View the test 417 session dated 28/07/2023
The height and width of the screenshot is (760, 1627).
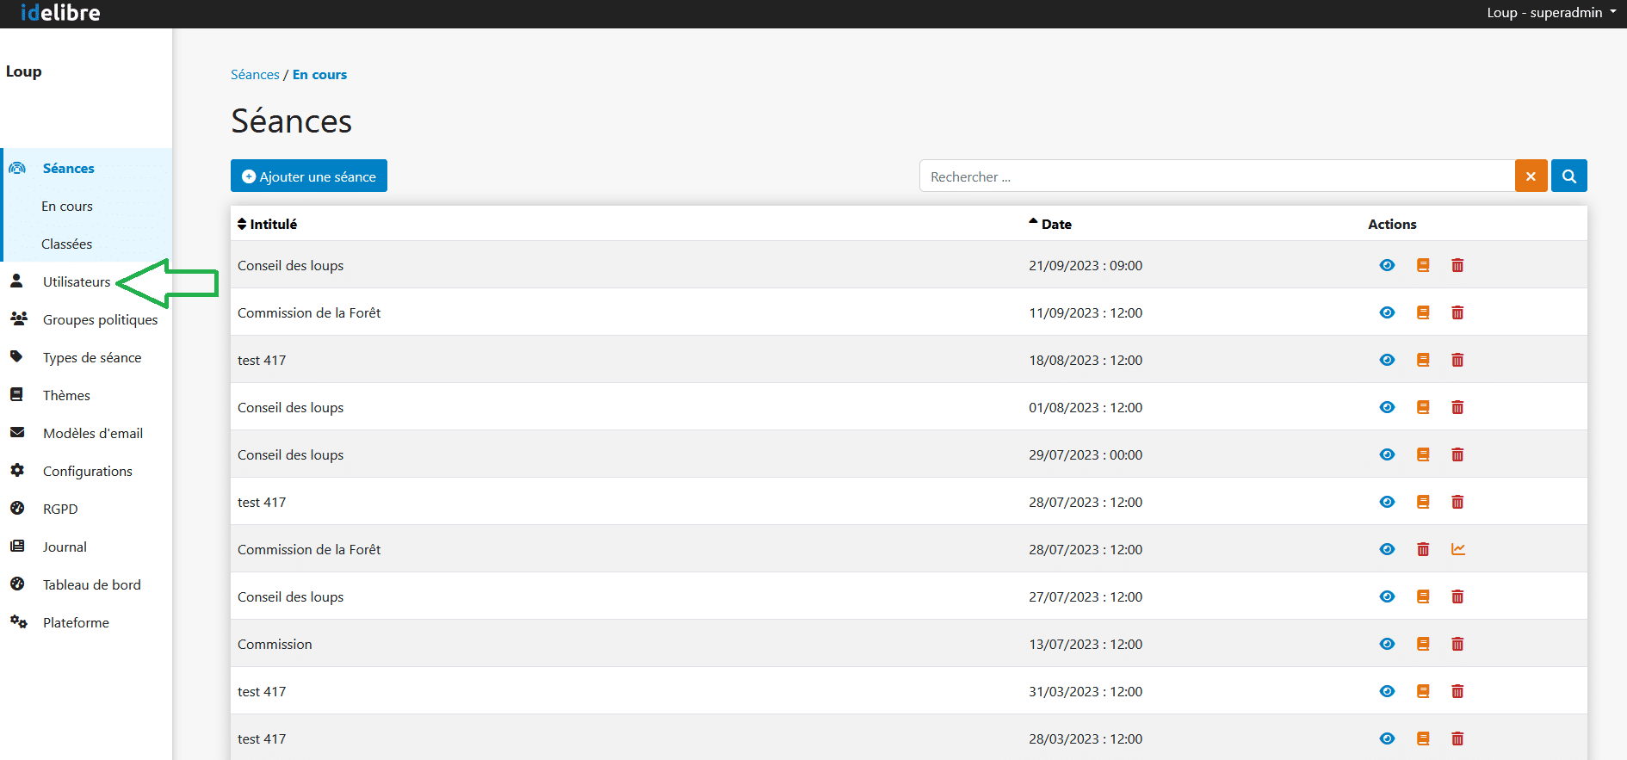(x=1387, y=502)
